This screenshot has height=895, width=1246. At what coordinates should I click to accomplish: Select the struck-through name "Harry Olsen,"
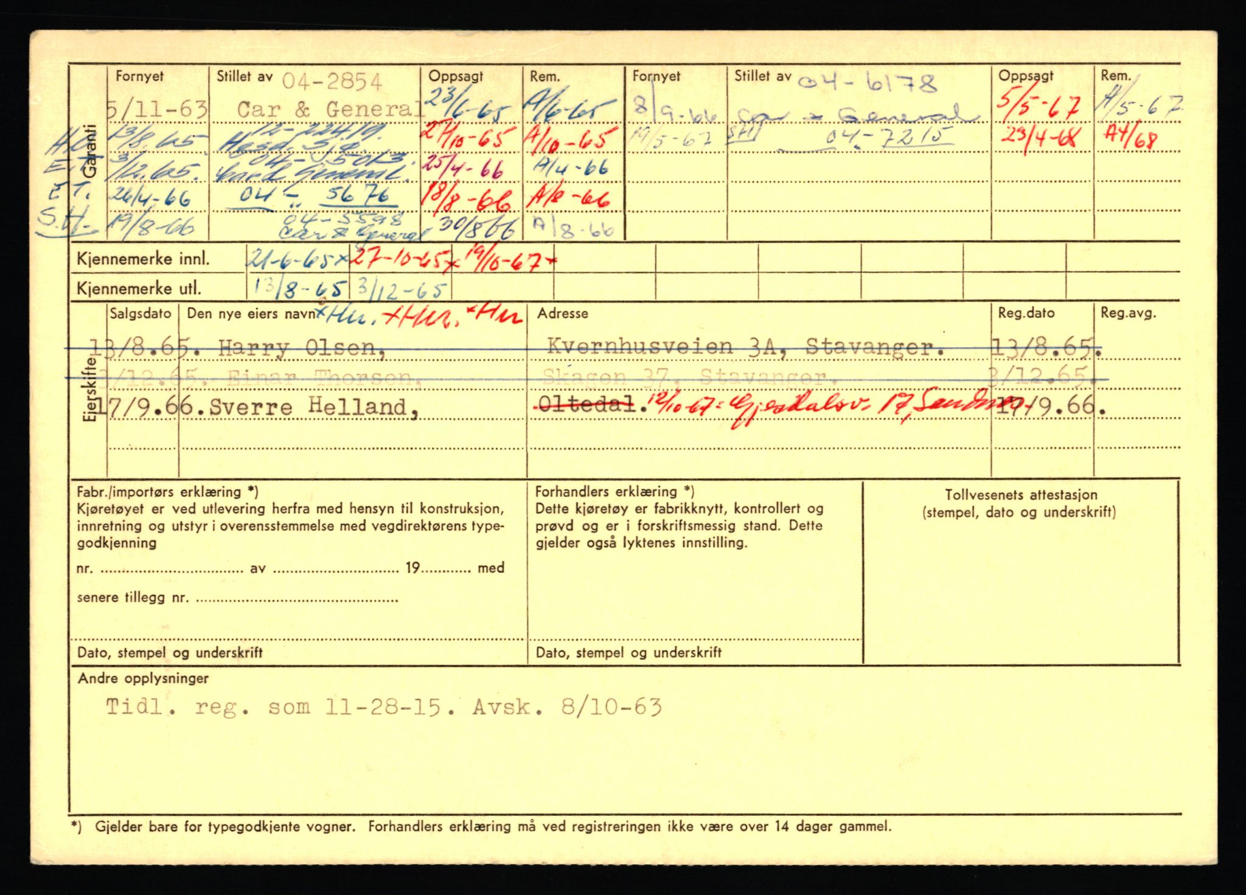coord(301,348)
